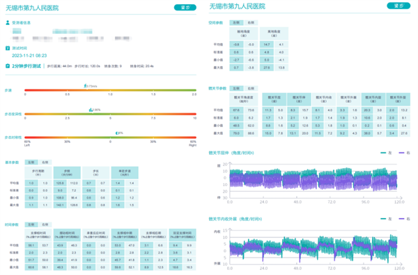418x275 pixels.
Task: Select the 右侧 tab in 髋关节参数
Action: (251, 88)
